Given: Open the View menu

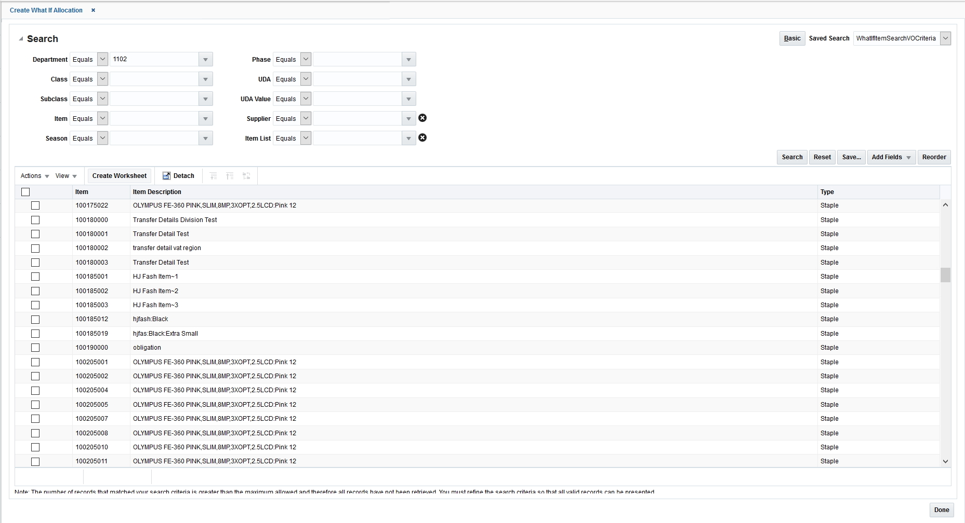Looking at the screenshot, I should (65, 176).
